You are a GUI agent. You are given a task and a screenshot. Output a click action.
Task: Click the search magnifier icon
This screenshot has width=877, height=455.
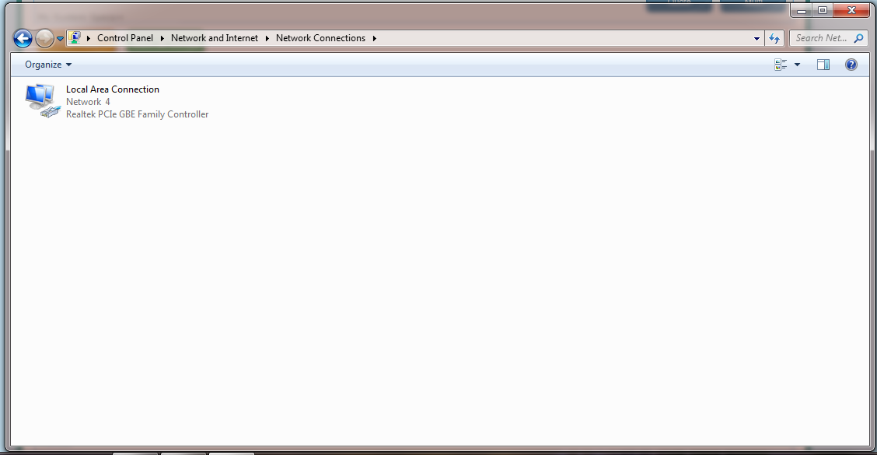point(858,38)
